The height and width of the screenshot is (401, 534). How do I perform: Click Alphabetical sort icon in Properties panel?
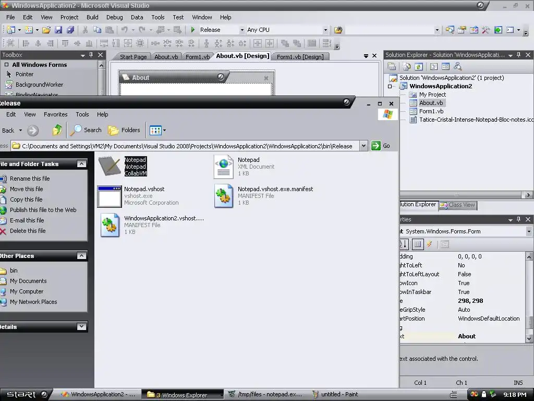click(x=404, y=244)
